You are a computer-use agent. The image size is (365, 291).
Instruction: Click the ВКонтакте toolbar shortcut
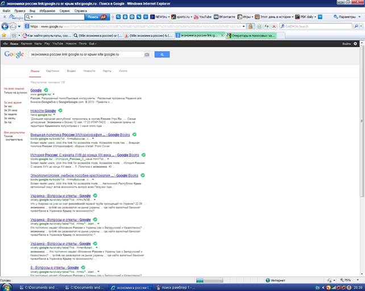(x=225, y=16)
